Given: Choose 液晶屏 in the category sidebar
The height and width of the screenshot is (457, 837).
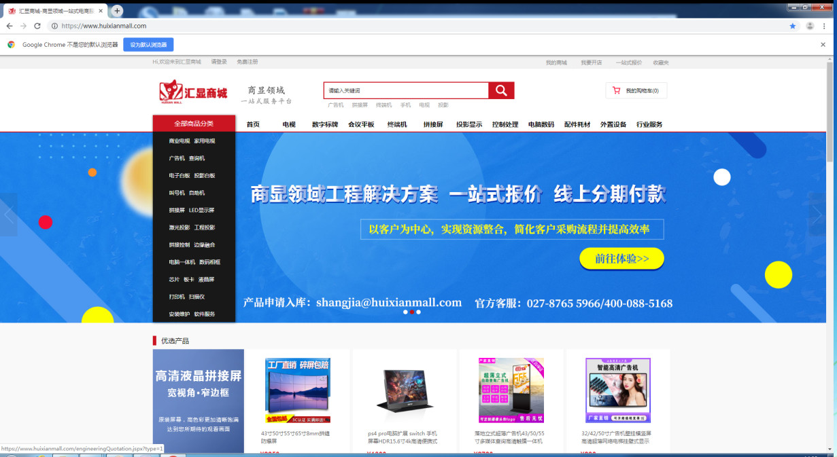Looking at the screenshot, I should click(x=207, y=280).
